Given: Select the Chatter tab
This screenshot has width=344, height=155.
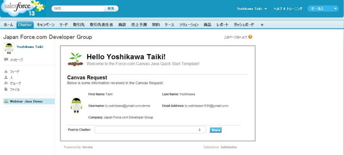Looking at the screenshot, I should pyautogui.click(x=25, y=25).
